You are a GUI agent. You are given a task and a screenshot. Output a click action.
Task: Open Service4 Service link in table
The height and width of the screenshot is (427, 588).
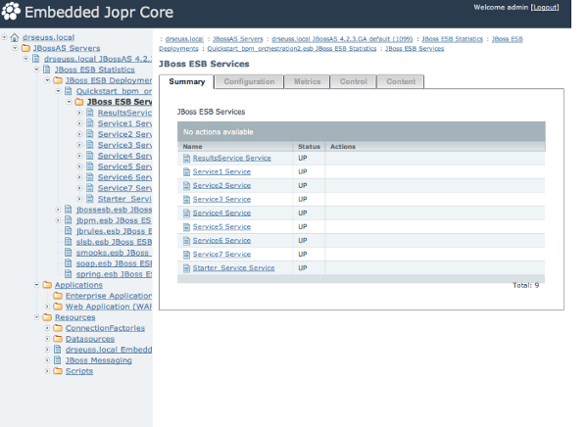[x=221, y=213]
